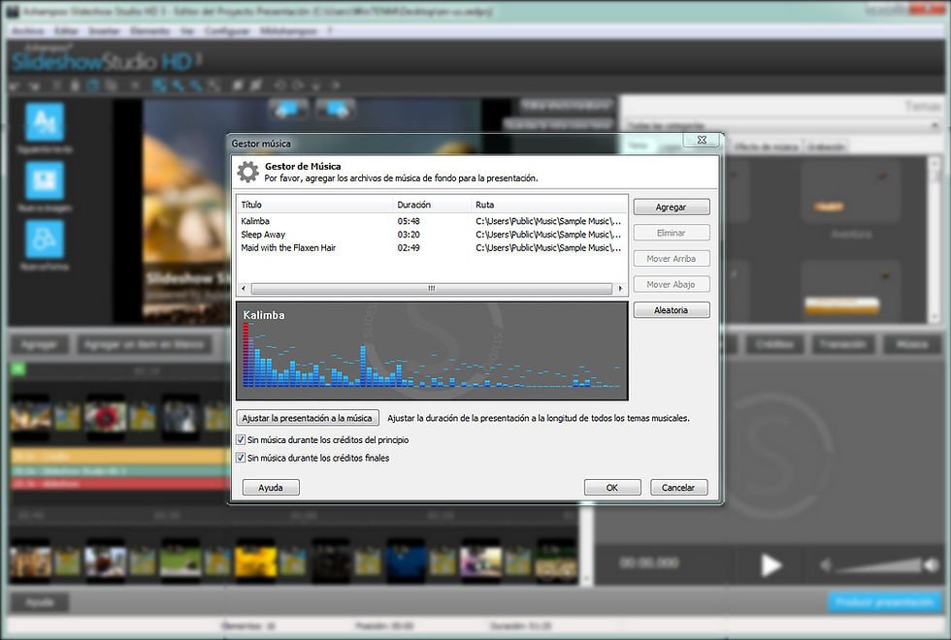Shuffle tracks with the Aleatoria button
951x640 pixels.
coord(671,310)
